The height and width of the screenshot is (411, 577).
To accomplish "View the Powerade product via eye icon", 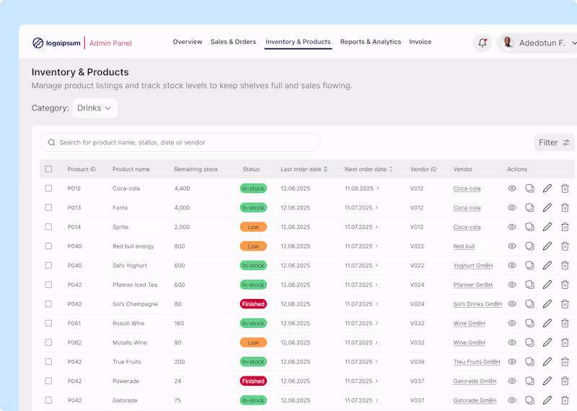I will coord(512,381).
